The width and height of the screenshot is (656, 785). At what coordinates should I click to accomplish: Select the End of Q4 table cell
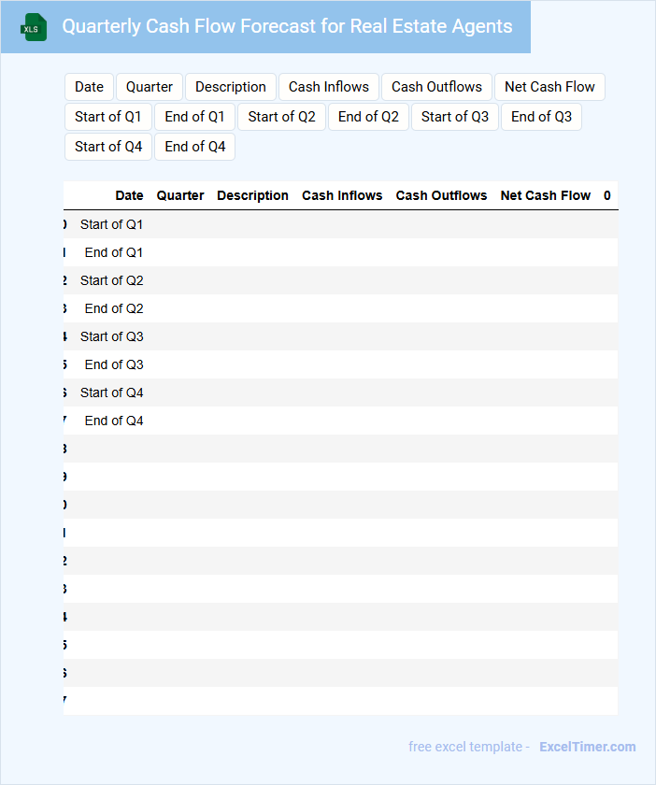click(114, 421)
